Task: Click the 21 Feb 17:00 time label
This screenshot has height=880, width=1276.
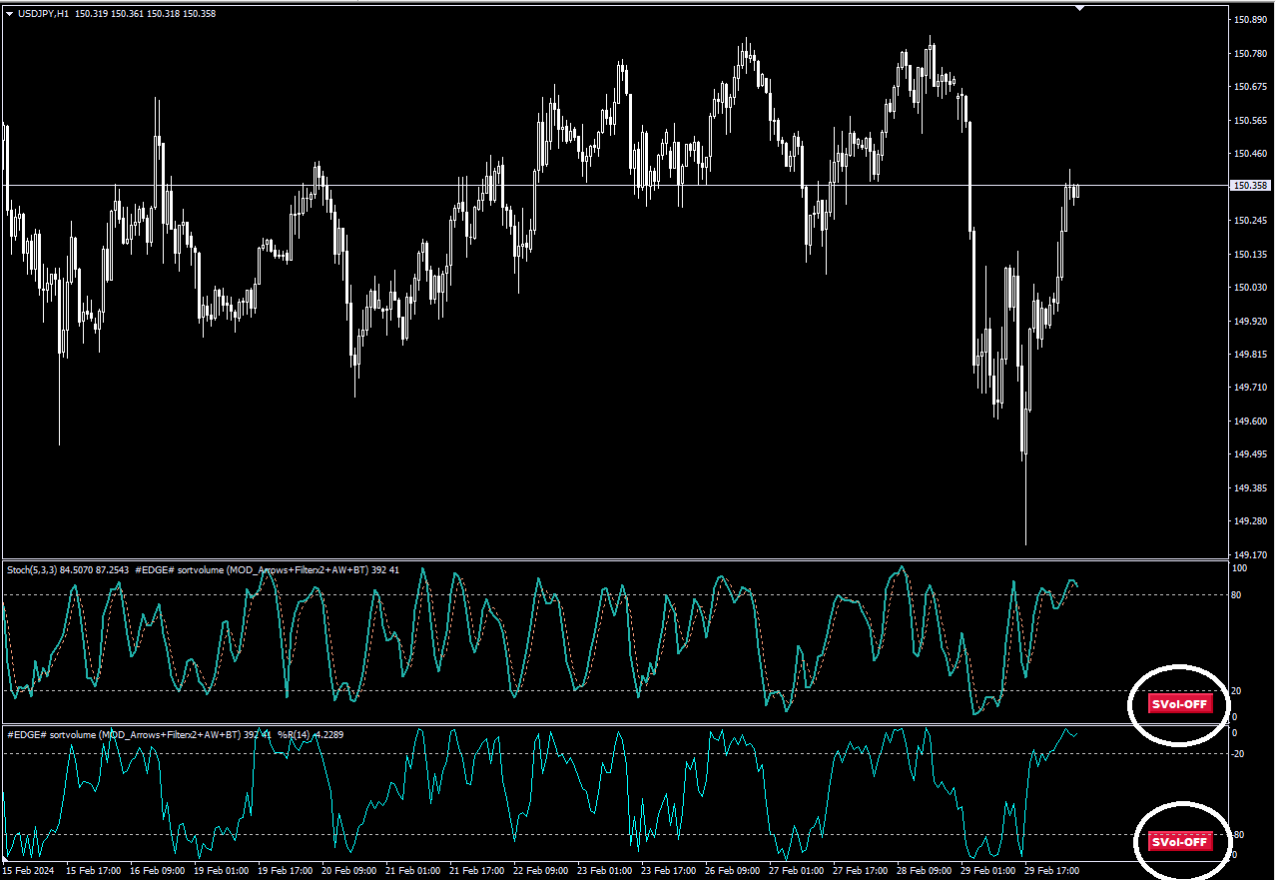Action: coord(477,871)
